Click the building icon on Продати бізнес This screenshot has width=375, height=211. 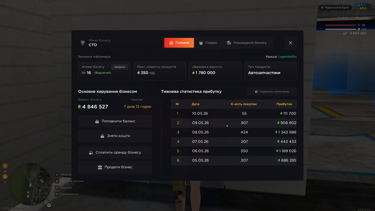click(100, 167)
